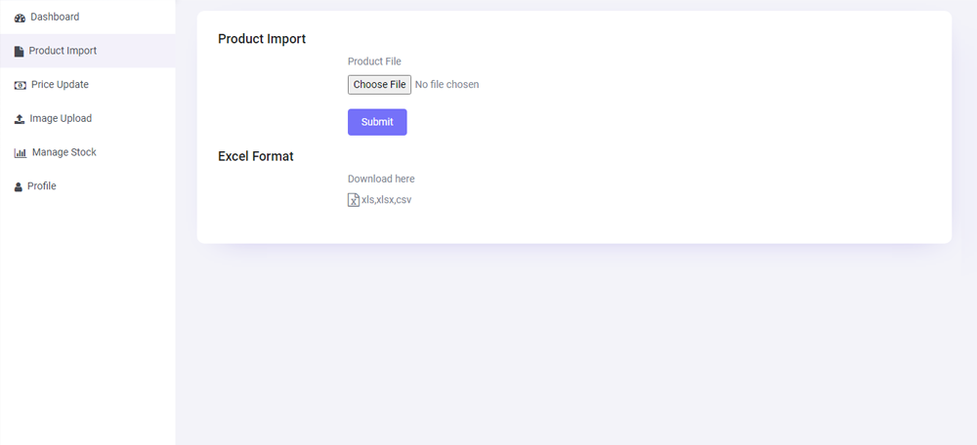This screenshot has width=977, height=445.
Task: Open the Dashboard menu label
Action: tap(55, 17)
